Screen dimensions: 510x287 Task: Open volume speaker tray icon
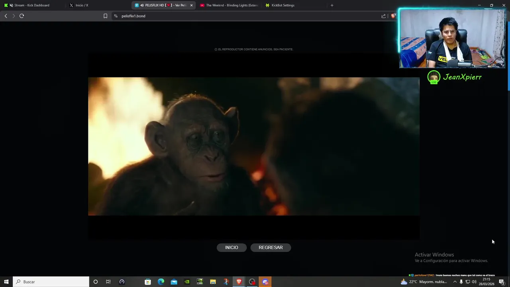point(474,281)
